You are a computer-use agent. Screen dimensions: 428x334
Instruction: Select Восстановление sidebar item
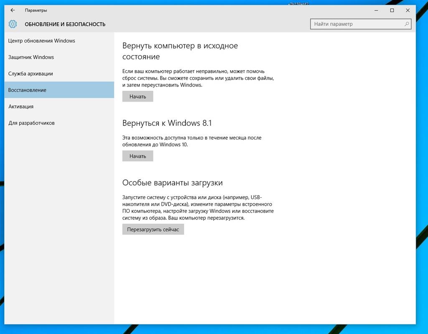coord(59,90)
